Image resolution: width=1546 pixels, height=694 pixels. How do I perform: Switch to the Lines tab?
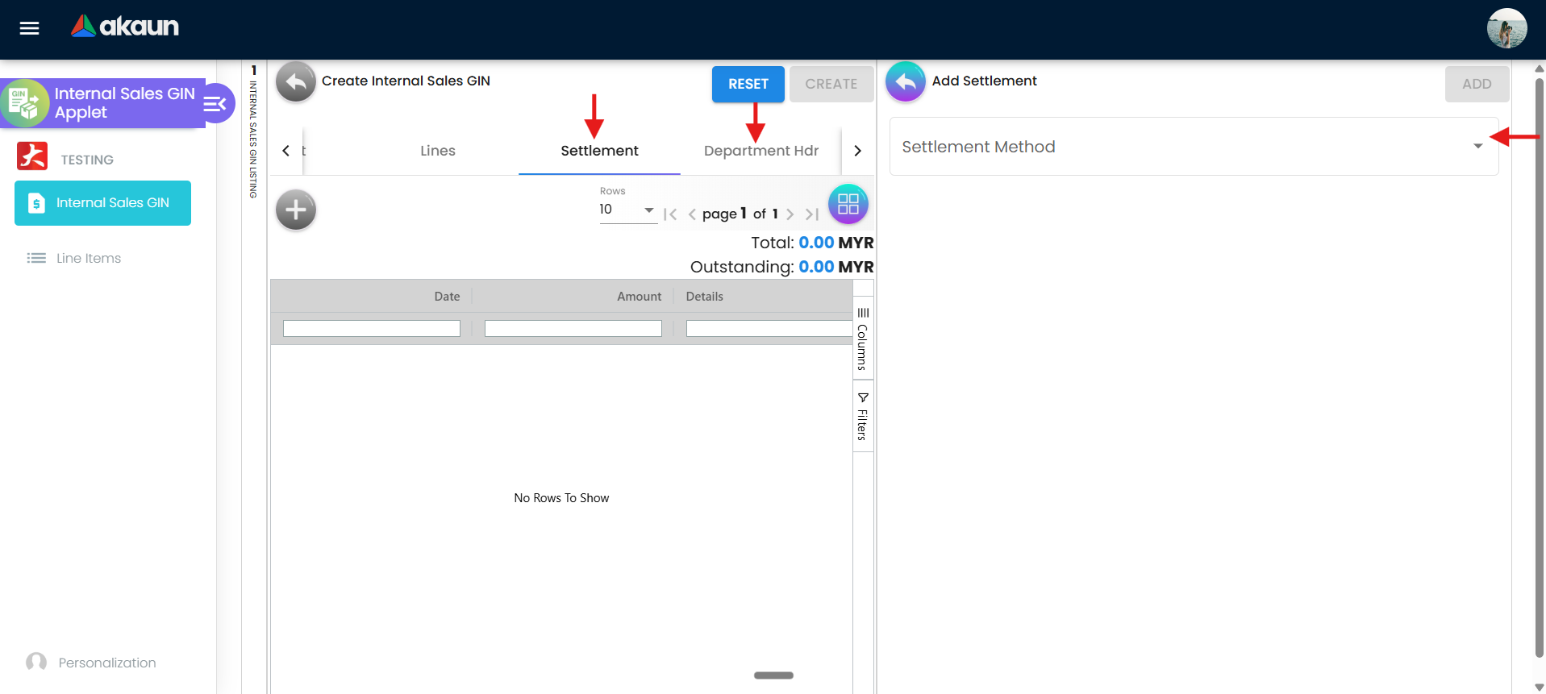click(x=437, y=151)
